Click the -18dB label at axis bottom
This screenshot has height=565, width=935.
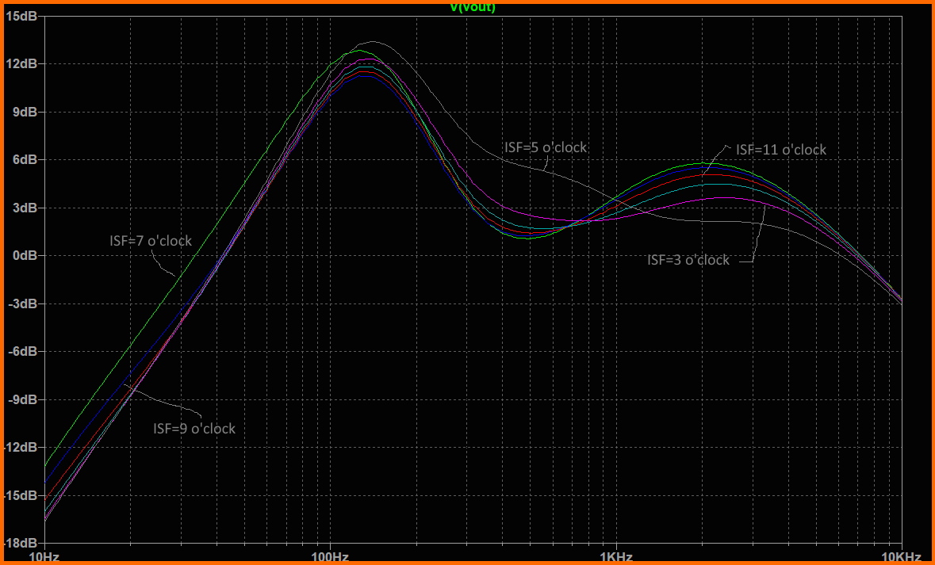22,543
